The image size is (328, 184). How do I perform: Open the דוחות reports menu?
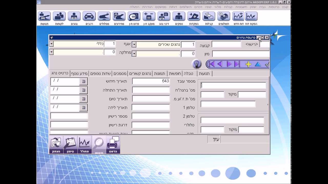[173, 7]
